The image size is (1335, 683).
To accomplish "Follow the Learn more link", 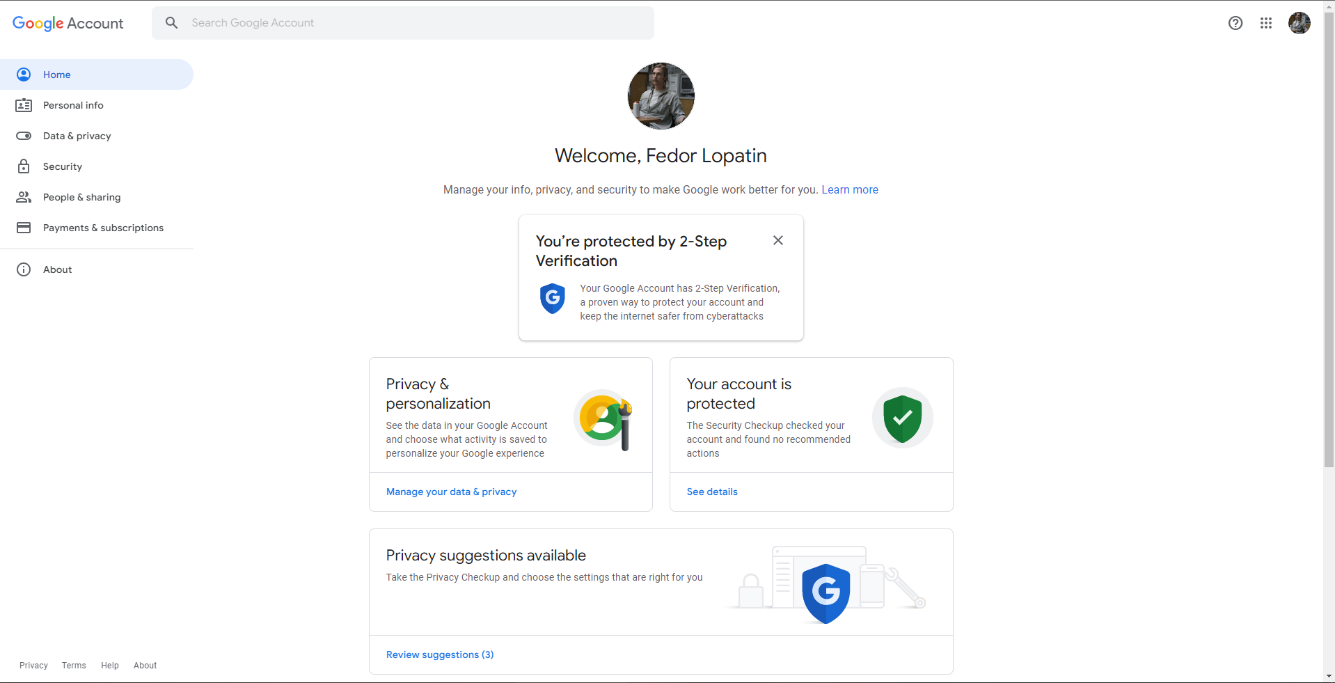I will 850,189.
